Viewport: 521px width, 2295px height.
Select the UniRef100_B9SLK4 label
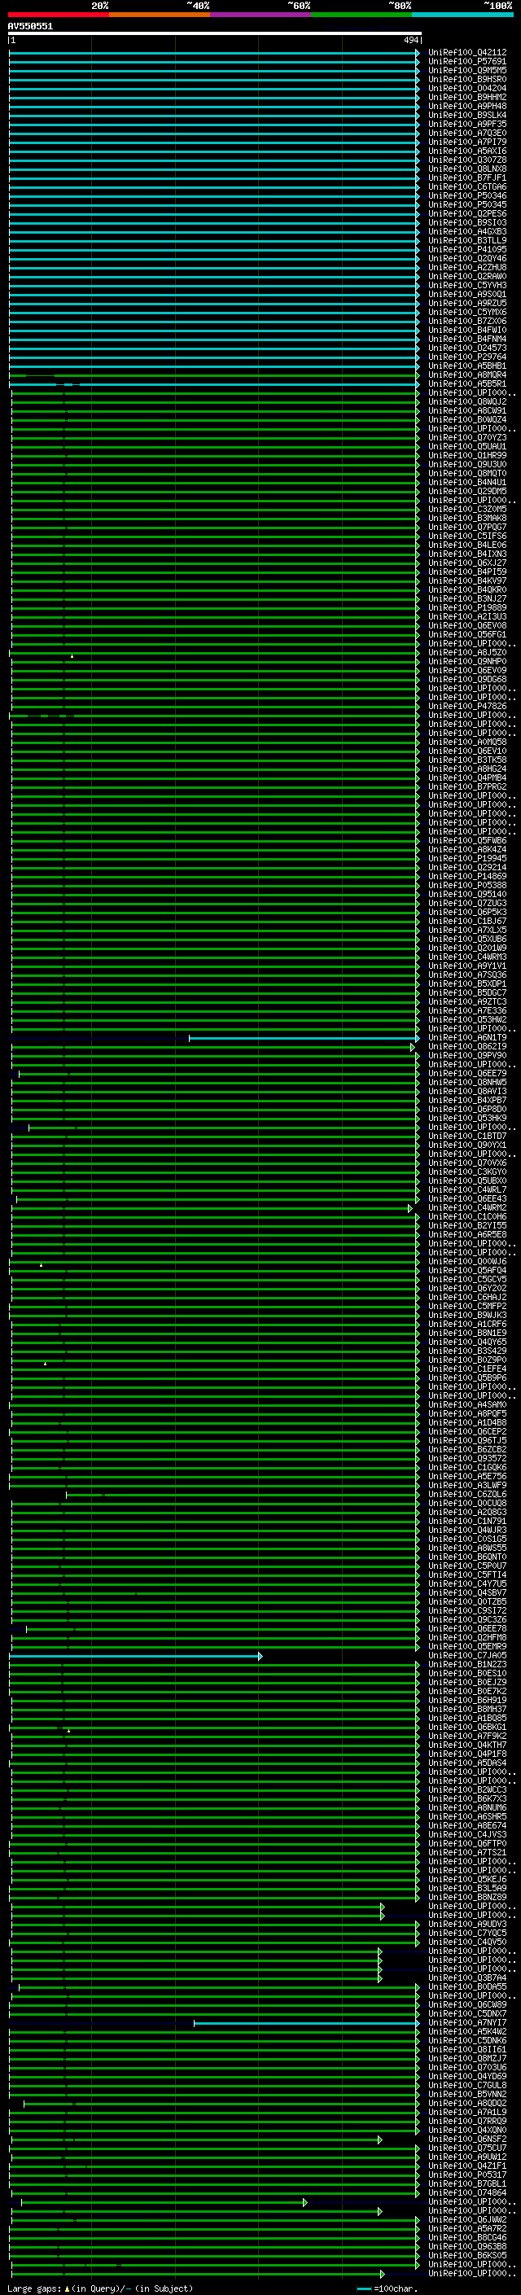click(x=467, y=115)
